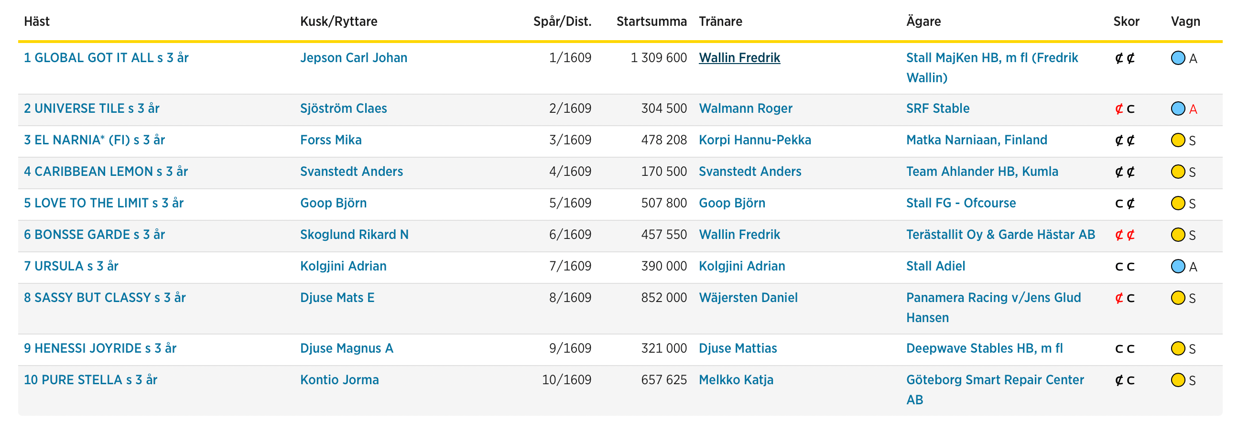Click the Häst column header
The width and height of the screenshot is (1238, 432).
click(x=37, y=22)
